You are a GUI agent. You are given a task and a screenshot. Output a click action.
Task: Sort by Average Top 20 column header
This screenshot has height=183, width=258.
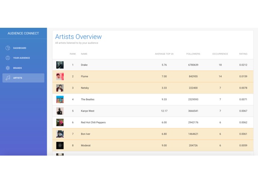click(x=164, y=54)
